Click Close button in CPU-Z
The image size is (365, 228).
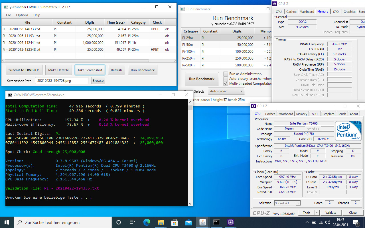pyautogui.click(x=353, y=213)
